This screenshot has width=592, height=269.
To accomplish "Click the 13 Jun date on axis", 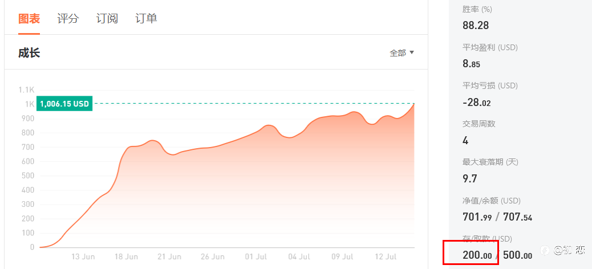I will coord(83,257).
